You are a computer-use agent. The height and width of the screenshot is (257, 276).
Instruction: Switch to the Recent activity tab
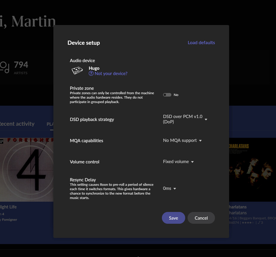click(17, 124)
